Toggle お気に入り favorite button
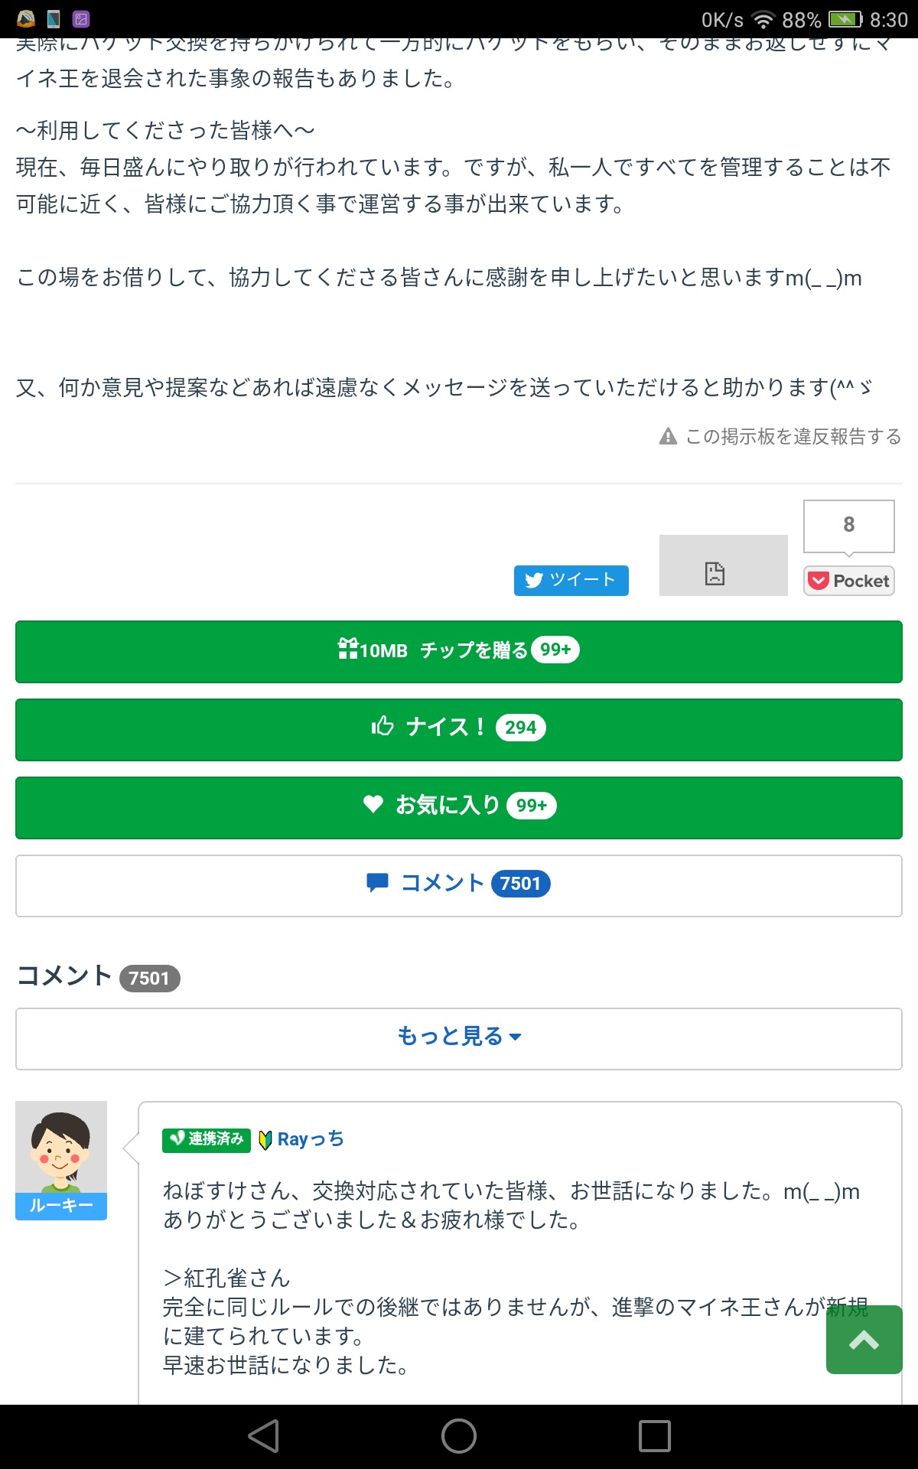Image resolution: width=918 pixels, height=1469 pixels. (458, 807)
